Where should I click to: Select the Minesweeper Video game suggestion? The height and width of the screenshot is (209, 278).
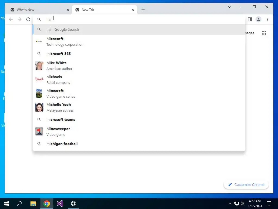click(x=139, y=132)
